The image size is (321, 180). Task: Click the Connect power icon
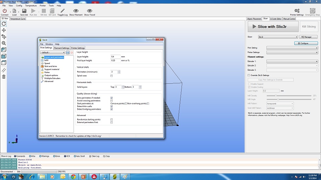(x=4, y=11)
